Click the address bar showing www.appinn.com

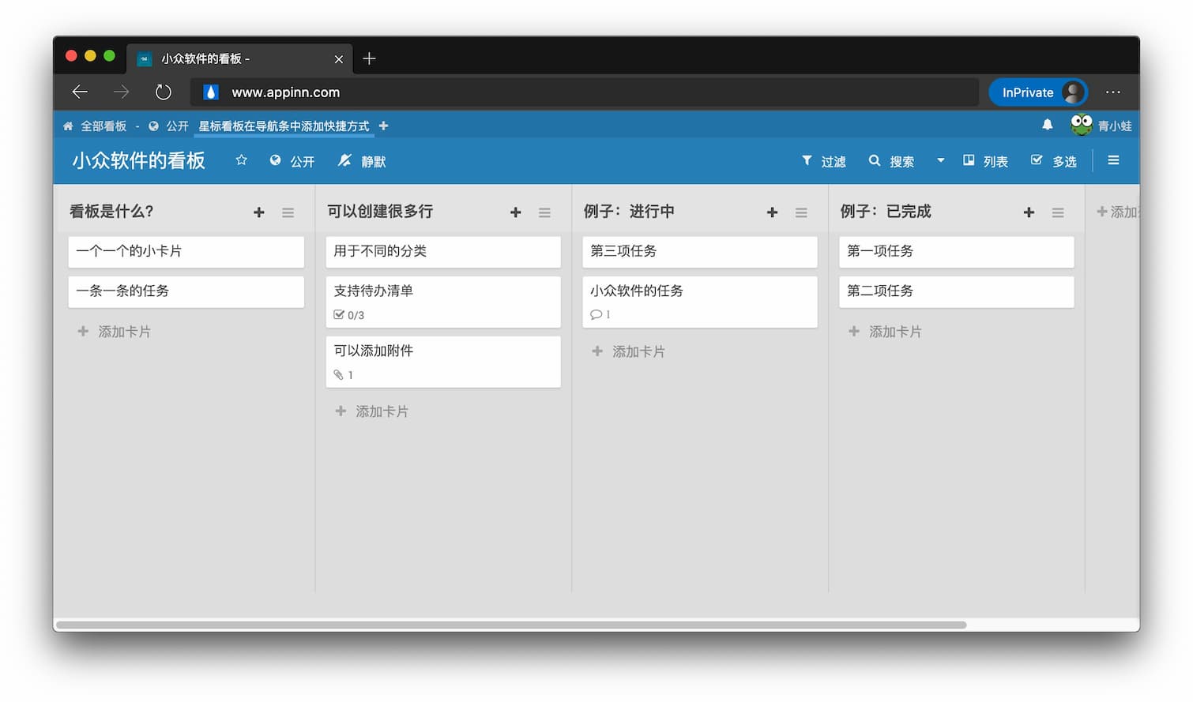click(585, 92)
